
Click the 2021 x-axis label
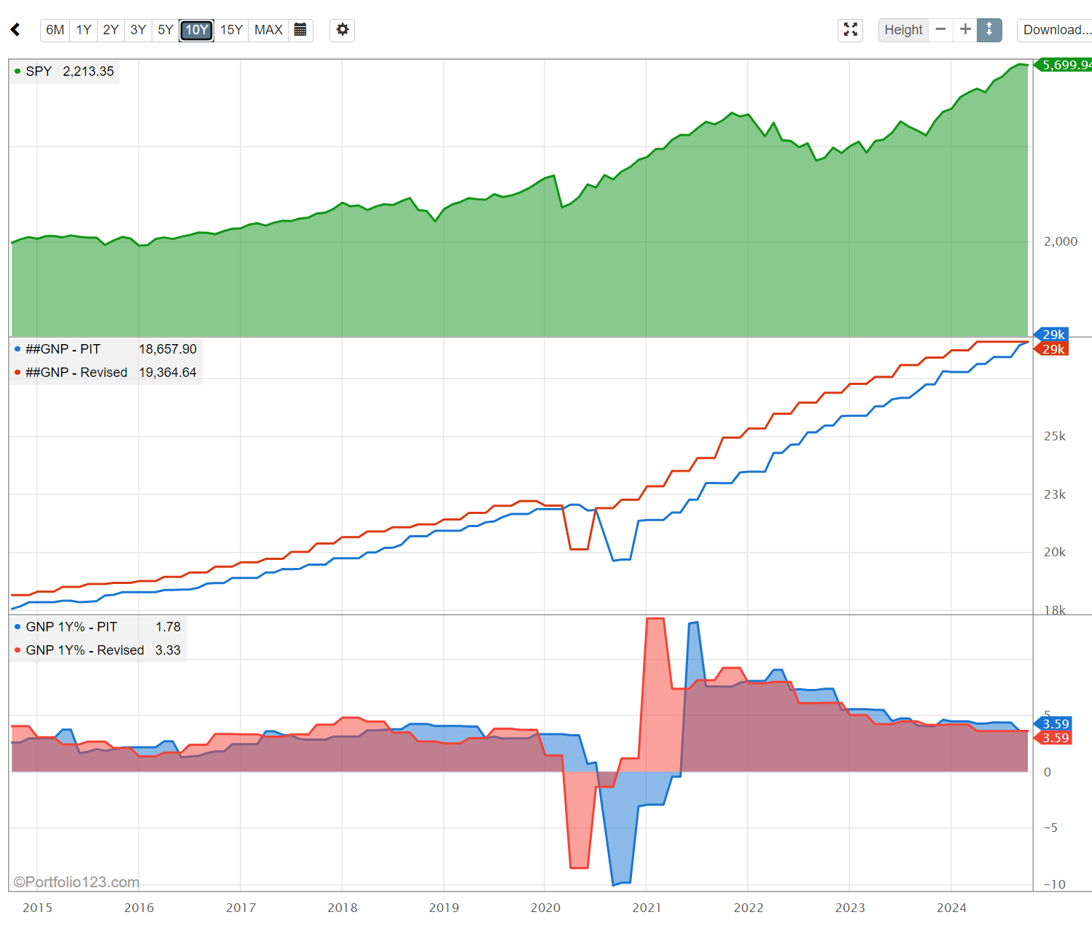click(647, 908)
